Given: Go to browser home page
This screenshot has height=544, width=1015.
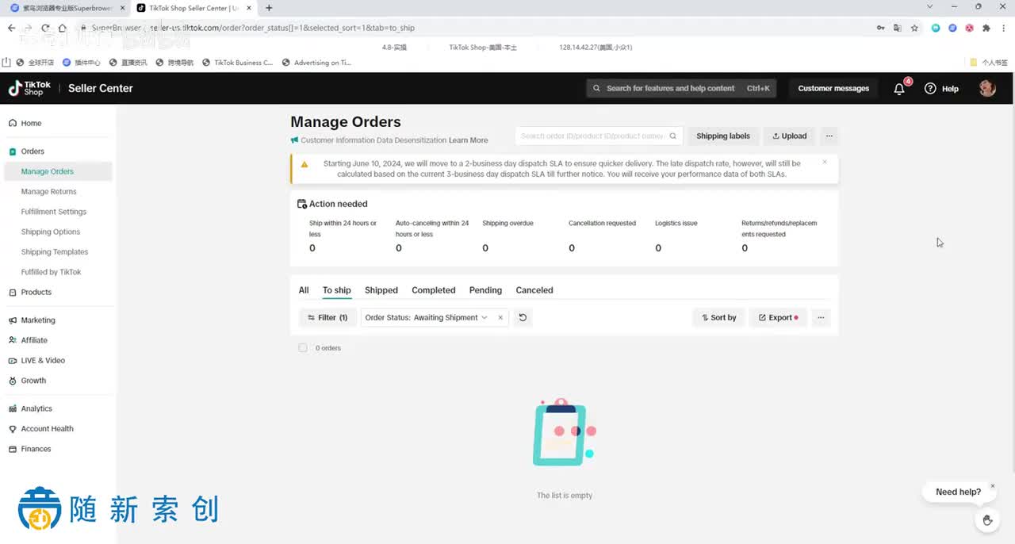Looking at the screenshot, I should tap(62, 28).
